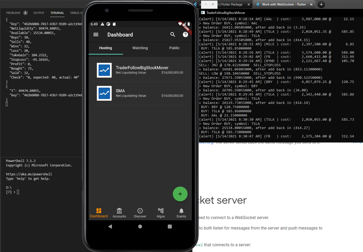
Task: Click the SELL: JNJ @ 170.62260000 console line
Action: [240, 65]
